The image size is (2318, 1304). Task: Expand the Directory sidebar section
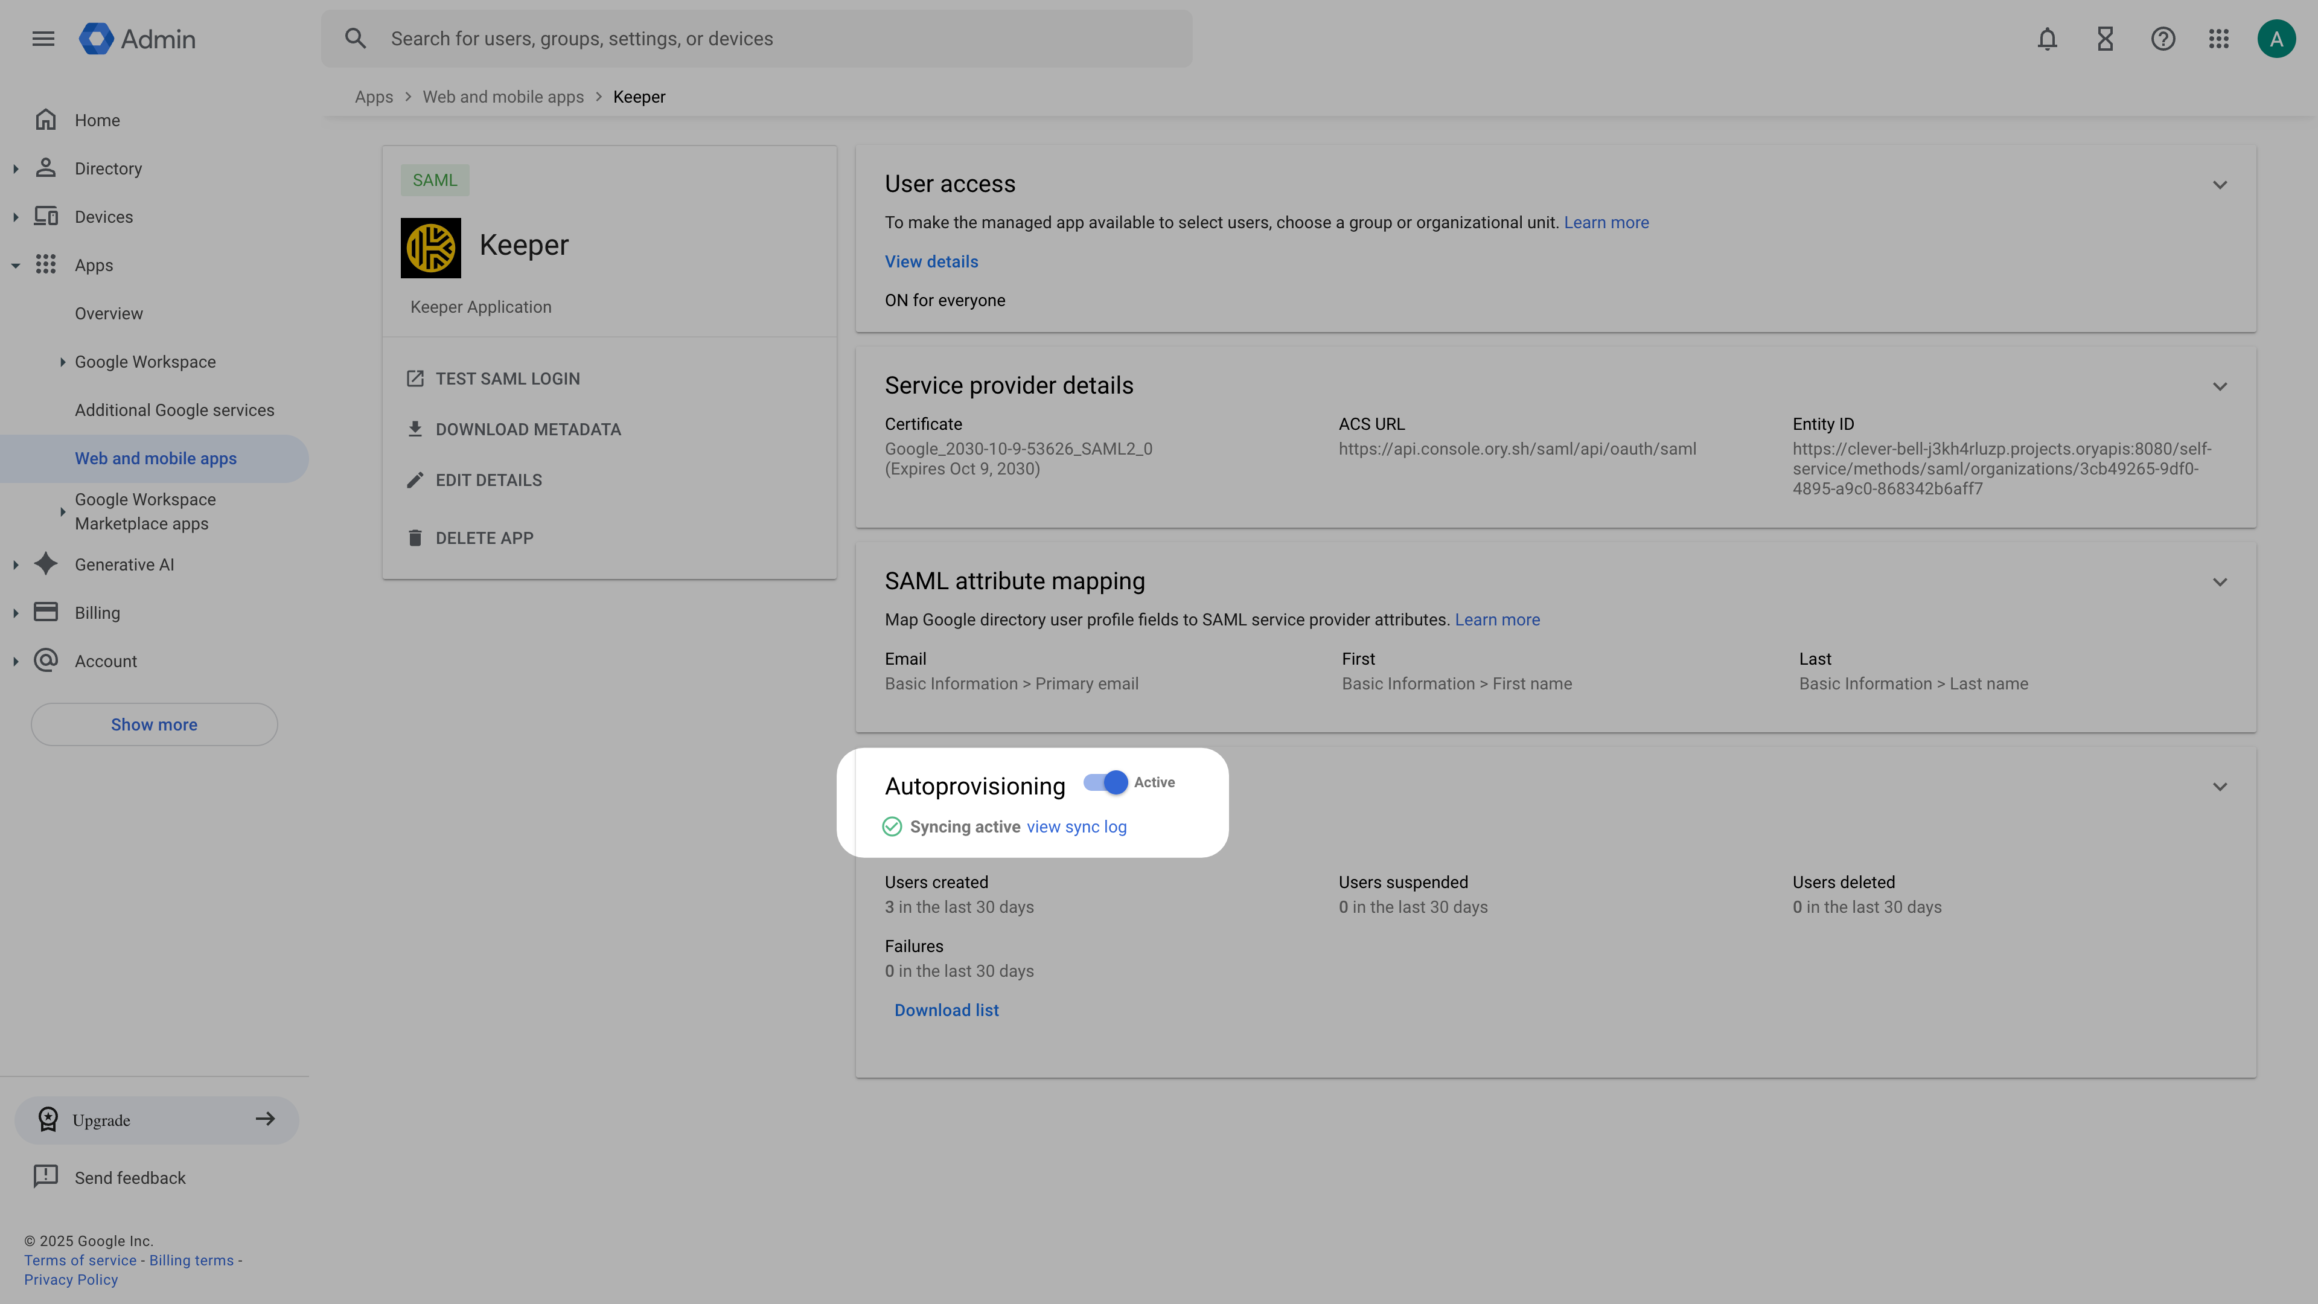click(15, 168)
